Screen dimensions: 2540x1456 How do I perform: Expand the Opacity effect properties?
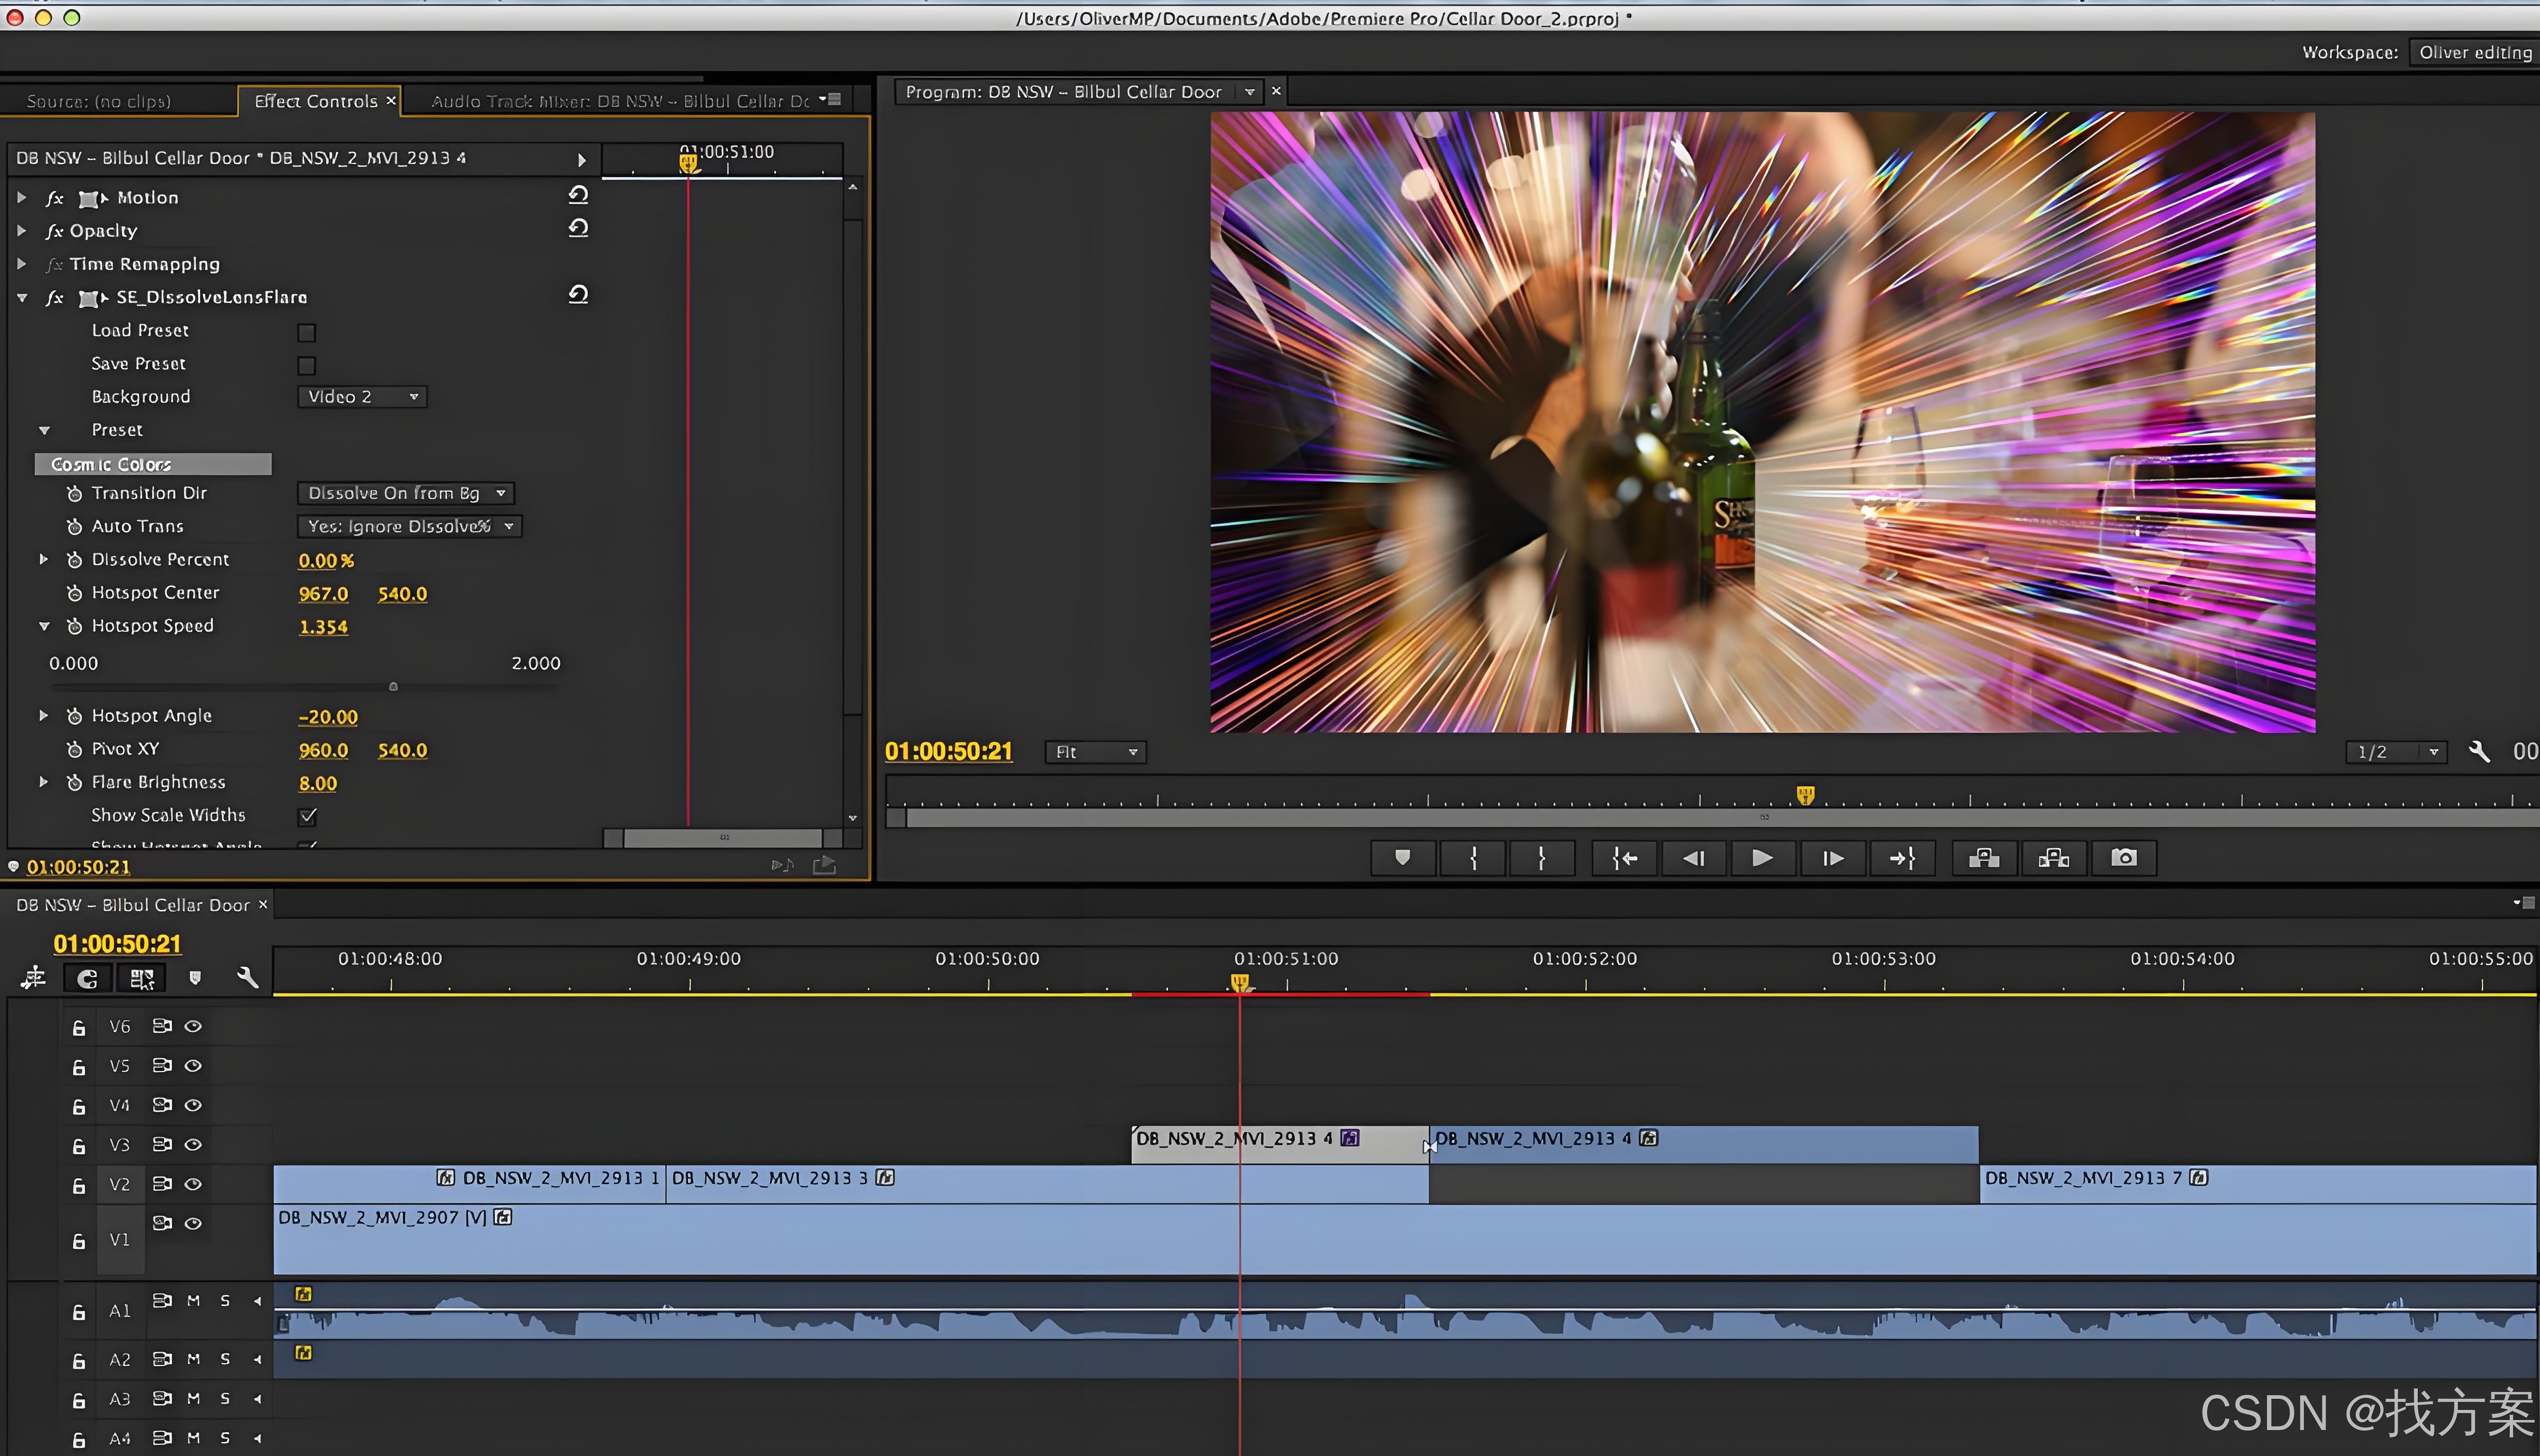(x=22, y=231)
